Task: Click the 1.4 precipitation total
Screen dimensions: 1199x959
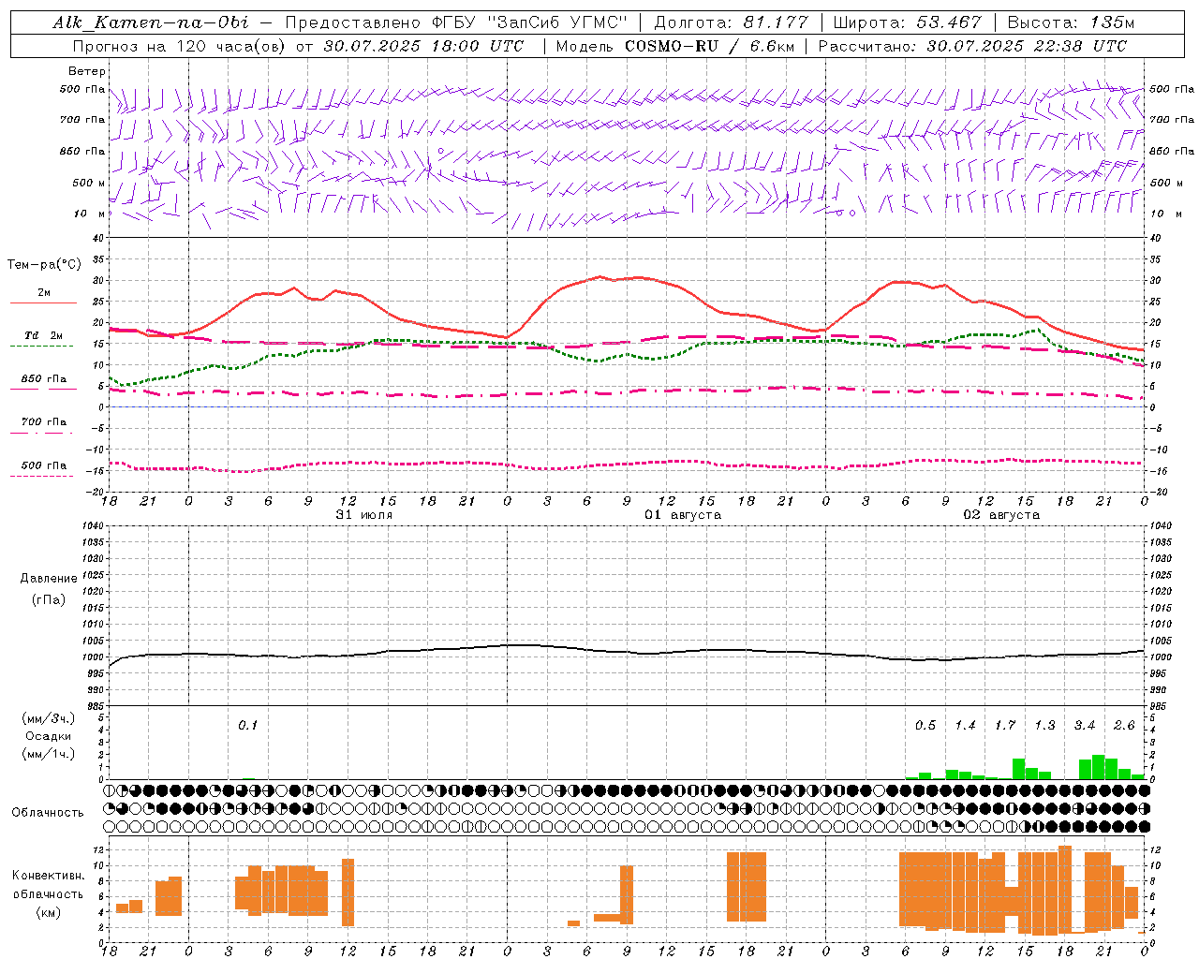Action: point(965,725)
